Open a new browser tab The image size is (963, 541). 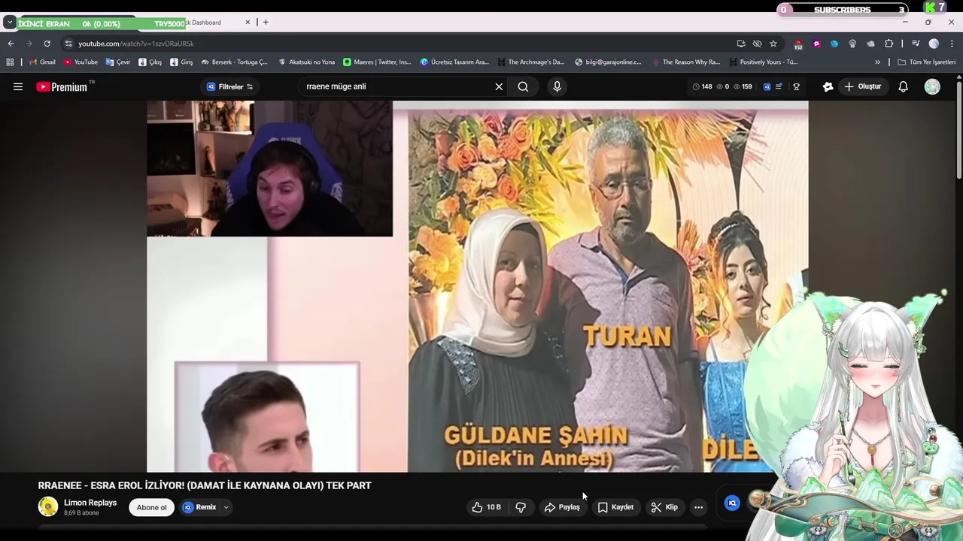coord(266,23)
